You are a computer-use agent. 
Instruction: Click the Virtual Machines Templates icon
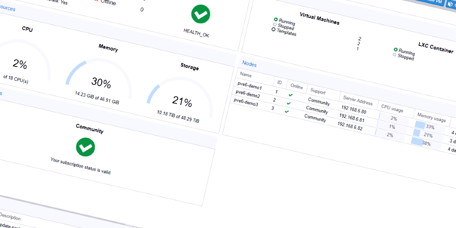point(273,29)
